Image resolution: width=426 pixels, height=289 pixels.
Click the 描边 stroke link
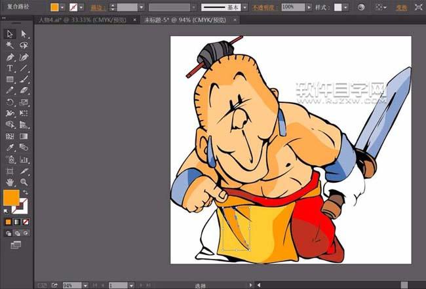(97, 7)
